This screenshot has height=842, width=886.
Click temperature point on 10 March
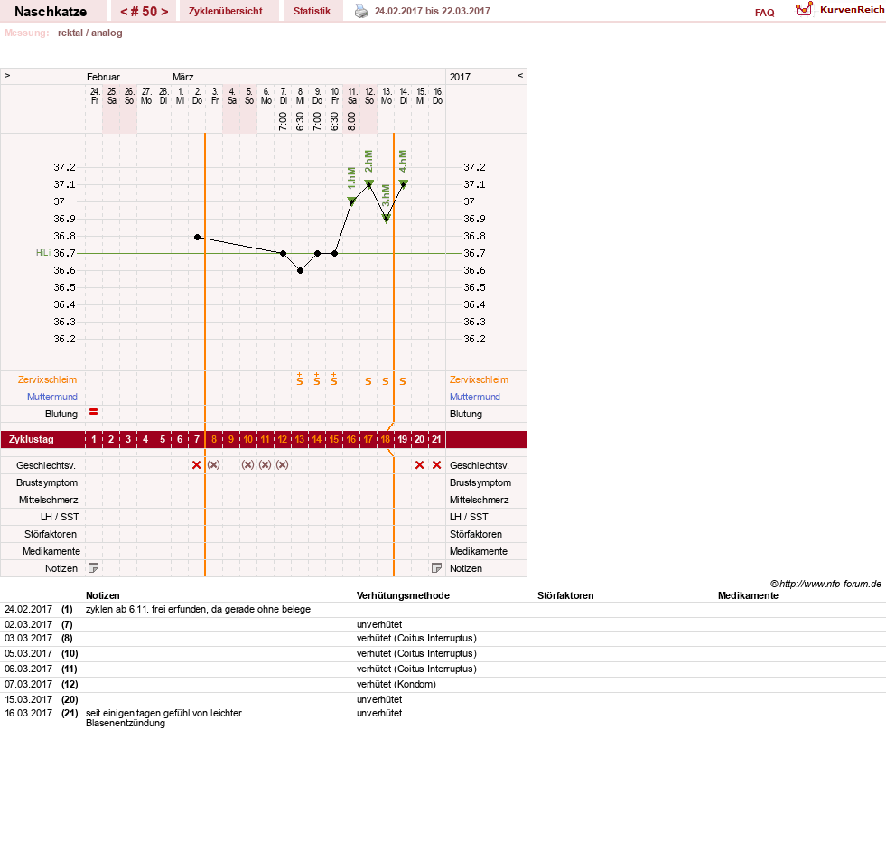click(334, 253)
